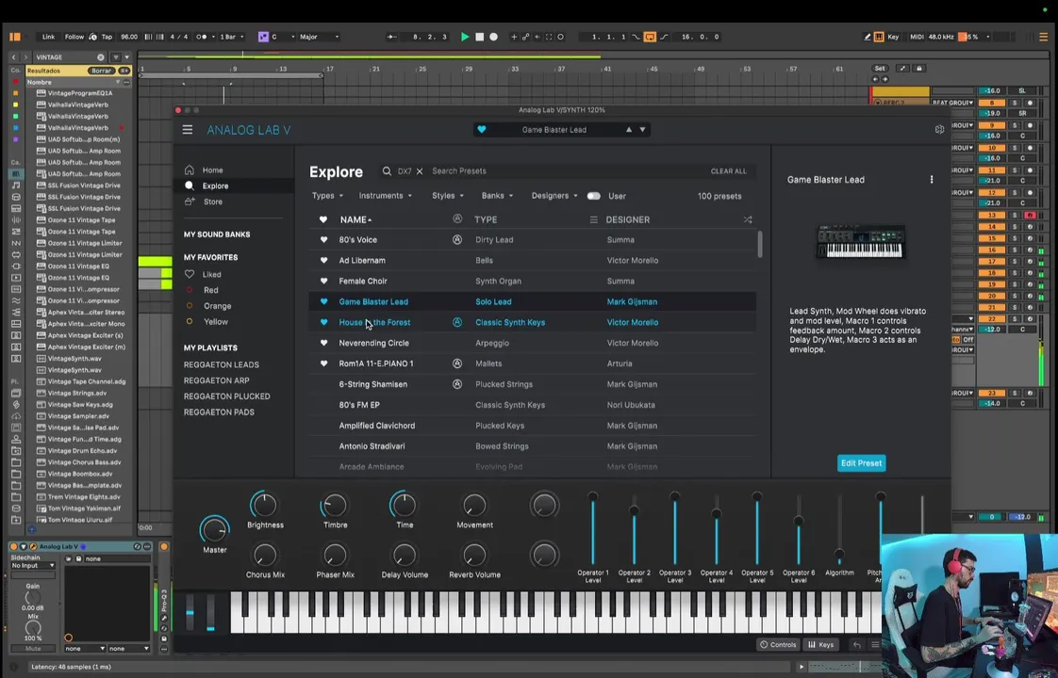Click the Set locator button
Image resolution: width=1058 pixels, height=678 pixels.
click(879, 69)
